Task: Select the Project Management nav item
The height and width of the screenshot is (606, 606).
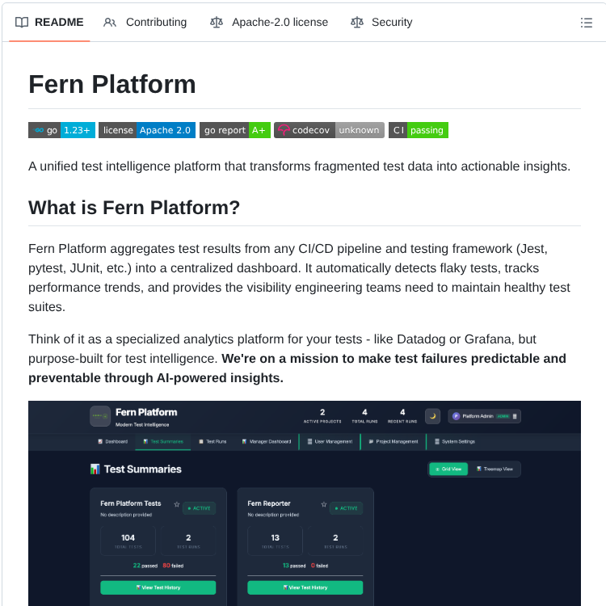Action: 393,442
